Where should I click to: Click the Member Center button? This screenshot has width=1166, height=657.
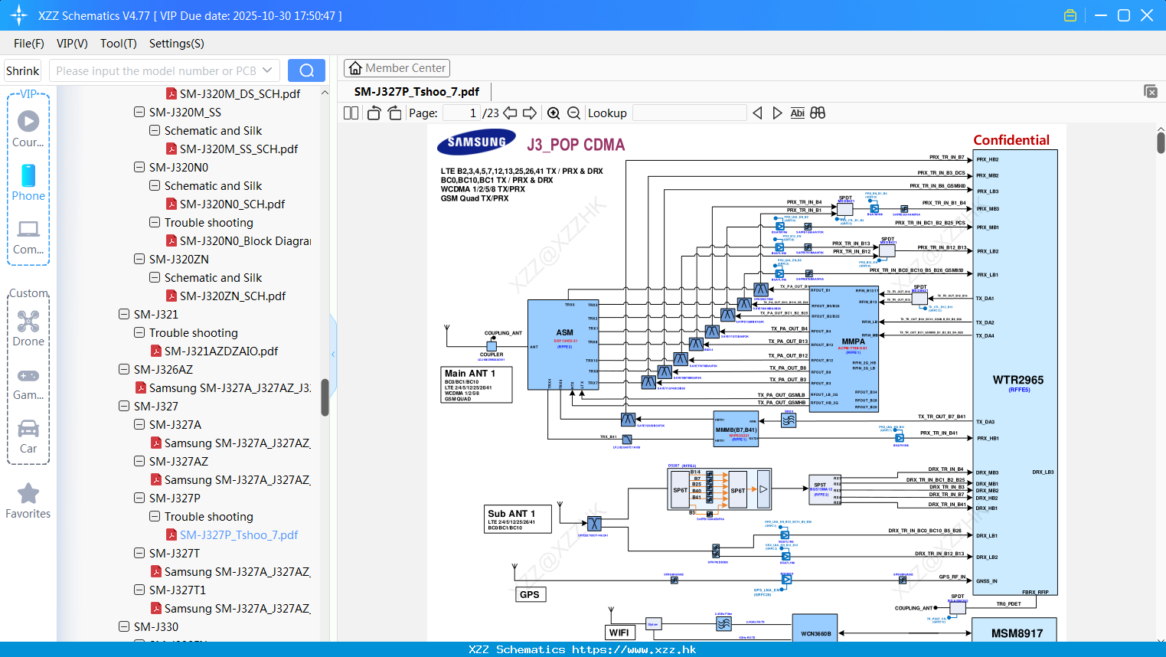pos(397,67)
